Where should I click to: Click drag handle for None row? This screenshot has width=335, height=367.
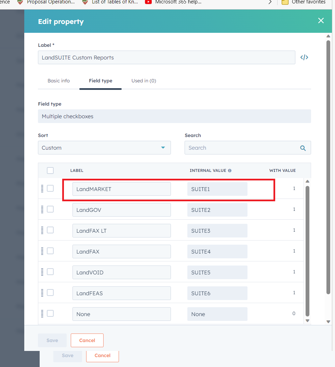(42, 314)
